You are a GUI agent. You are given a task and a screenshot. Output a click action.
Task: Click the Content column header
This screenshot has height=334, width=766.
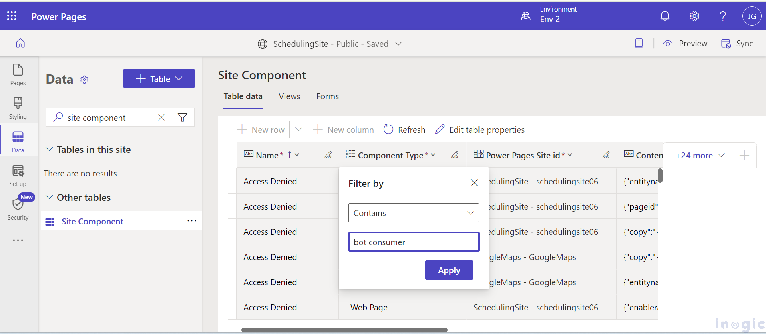pos(643,155)
